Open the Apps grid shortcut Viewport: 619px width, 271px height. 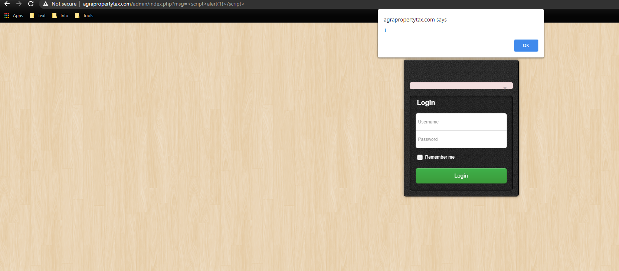tap(14, 16)
